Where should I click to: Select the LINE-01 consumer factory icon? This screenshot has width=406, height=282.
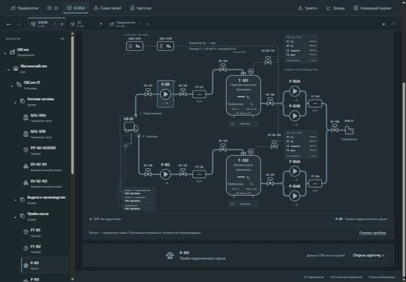click(349, 130)
